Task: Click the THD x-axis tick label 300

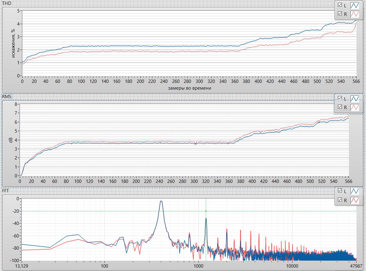Action: (199, 81)
